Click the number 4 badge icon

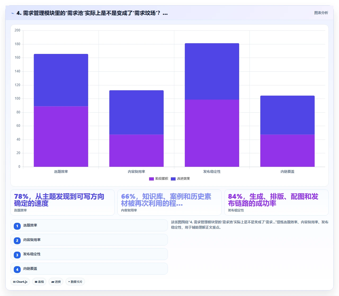pos(17,270)
